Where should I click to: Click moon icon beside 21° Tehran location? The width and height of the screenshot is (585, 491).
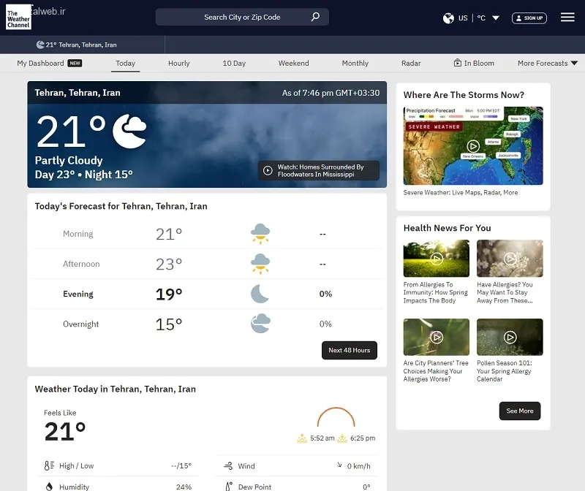point(40,45)
